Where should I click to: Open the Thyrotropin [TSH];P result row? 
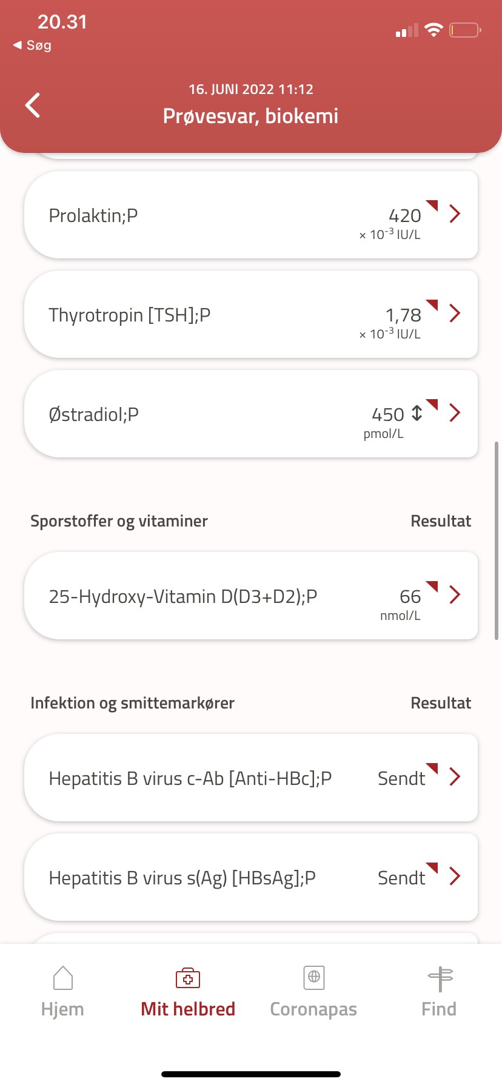182,315
